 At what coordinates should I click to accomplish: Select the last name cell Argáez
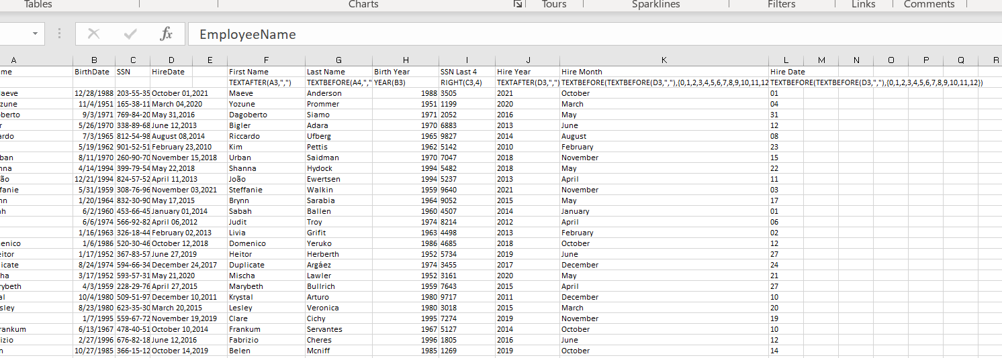(339, 265)
